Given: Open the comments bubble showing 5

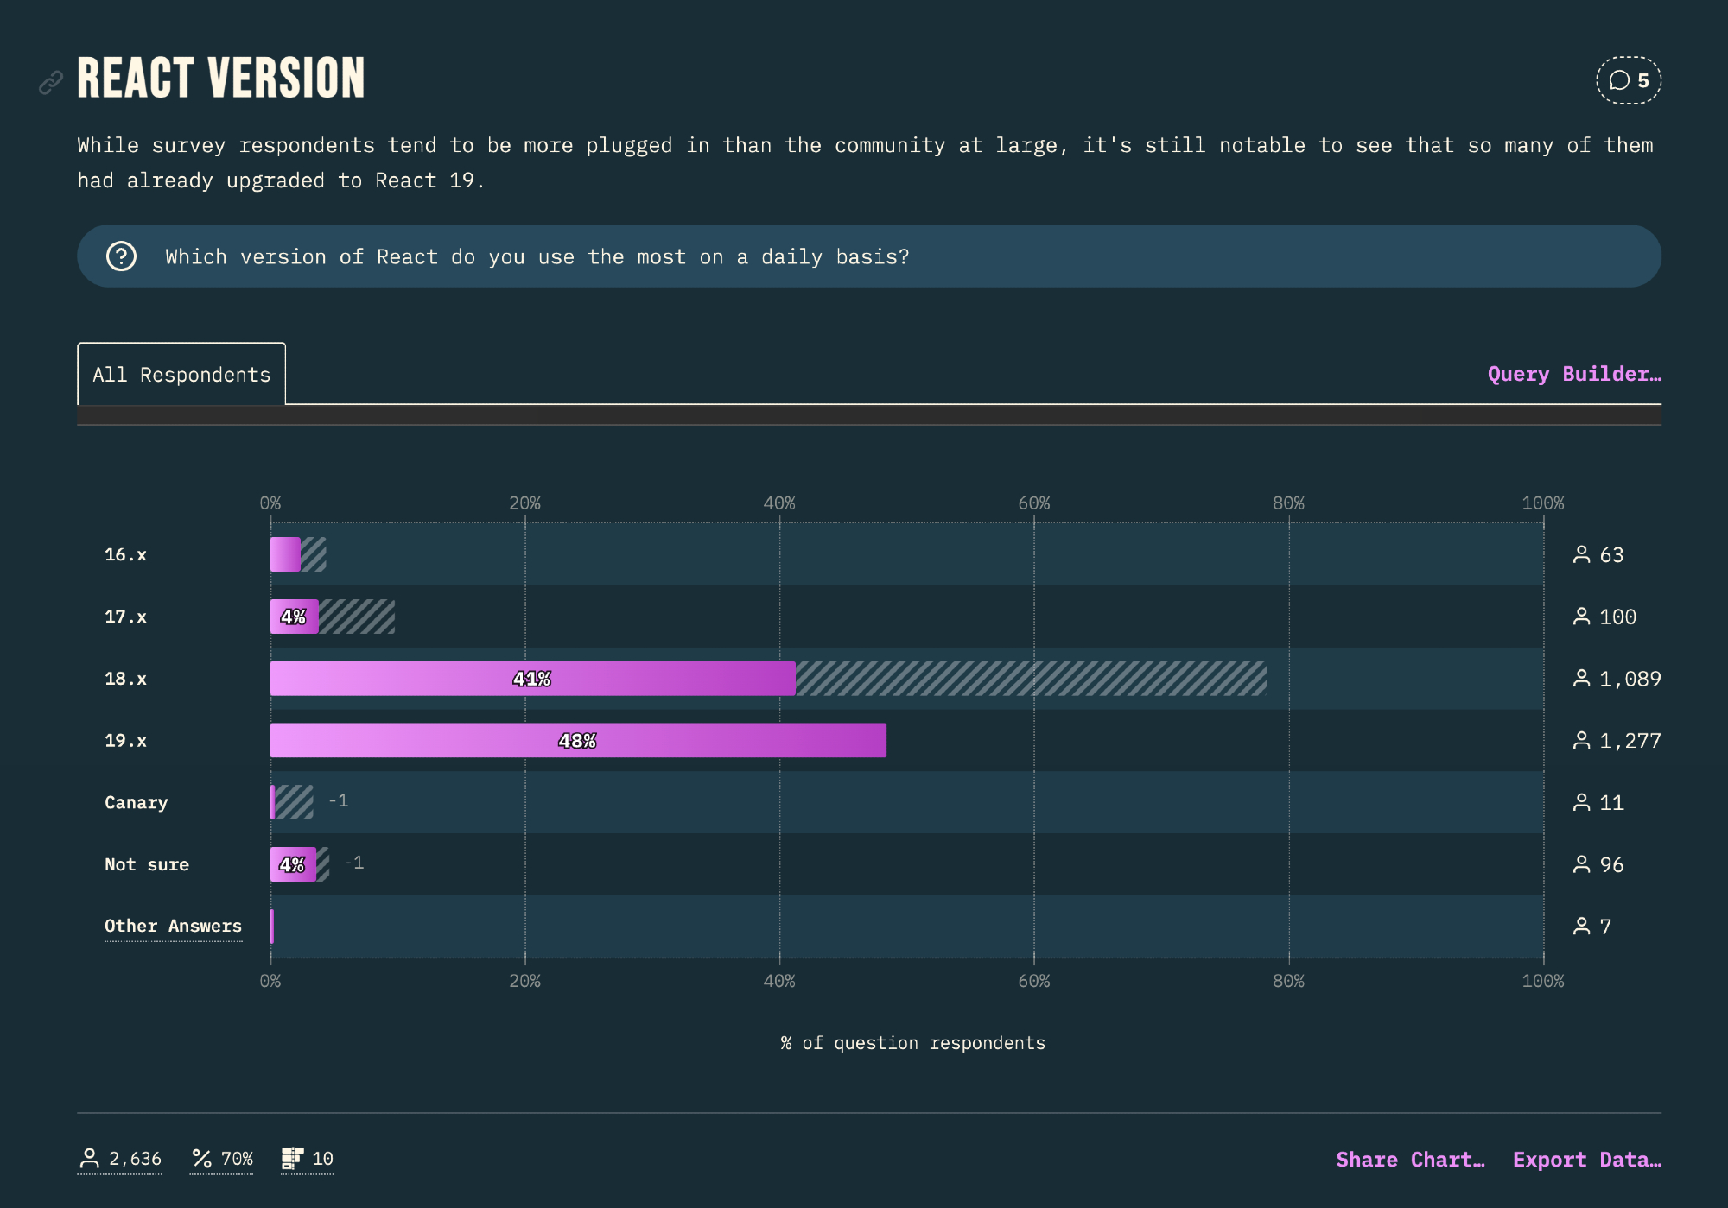Looking at the screenshot, I should (x=1628, y=80).
